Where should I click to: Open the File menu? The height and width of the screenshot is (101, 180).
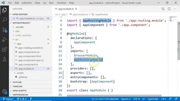point(10,3)
